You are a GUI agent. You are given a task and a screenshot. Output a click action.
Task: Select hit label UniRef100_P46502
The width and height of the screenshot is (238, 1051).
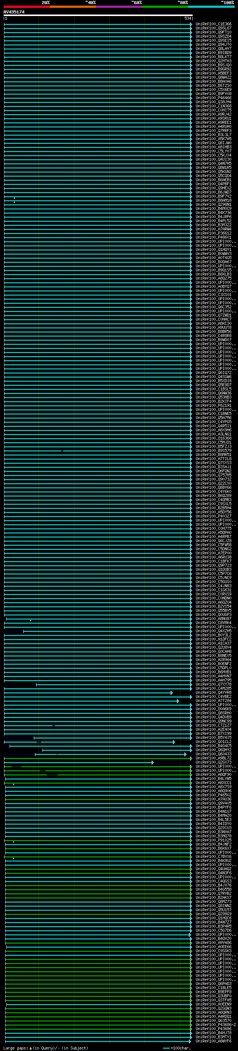point(213,795)
